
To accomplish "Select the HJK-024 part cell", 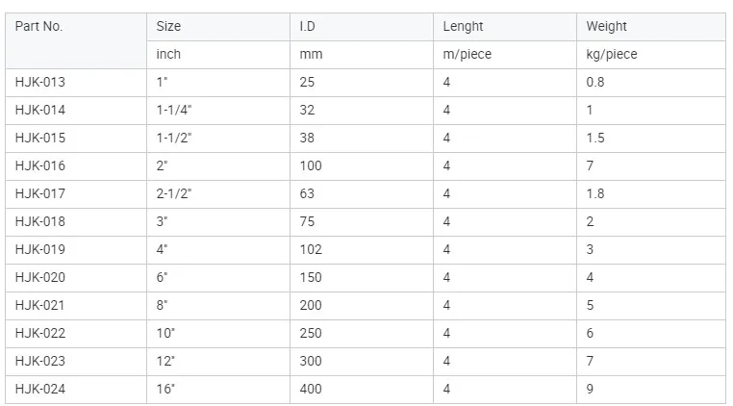I will 40,390.
